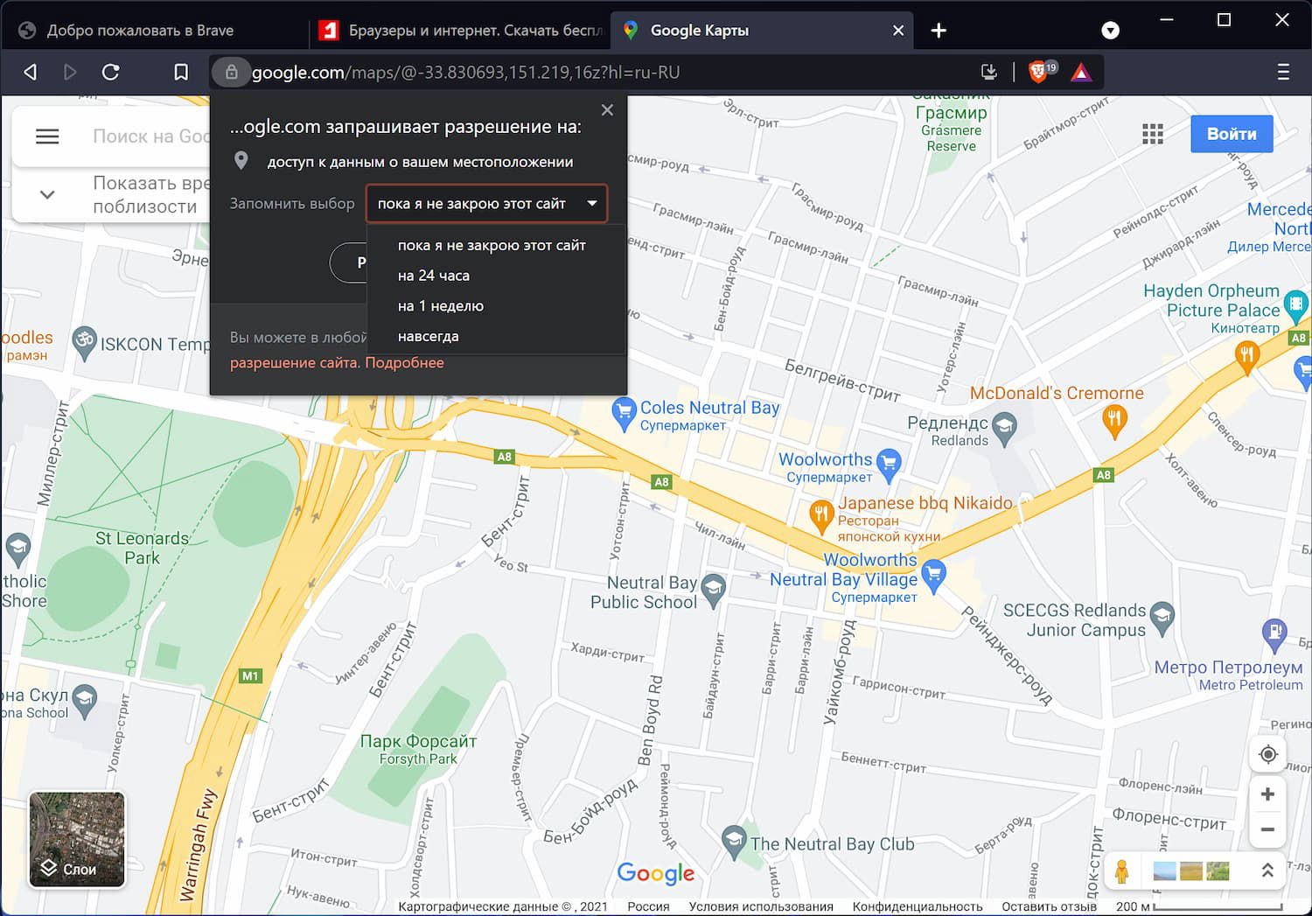Open the Запомнить выбор dropdown

point(486,204)
